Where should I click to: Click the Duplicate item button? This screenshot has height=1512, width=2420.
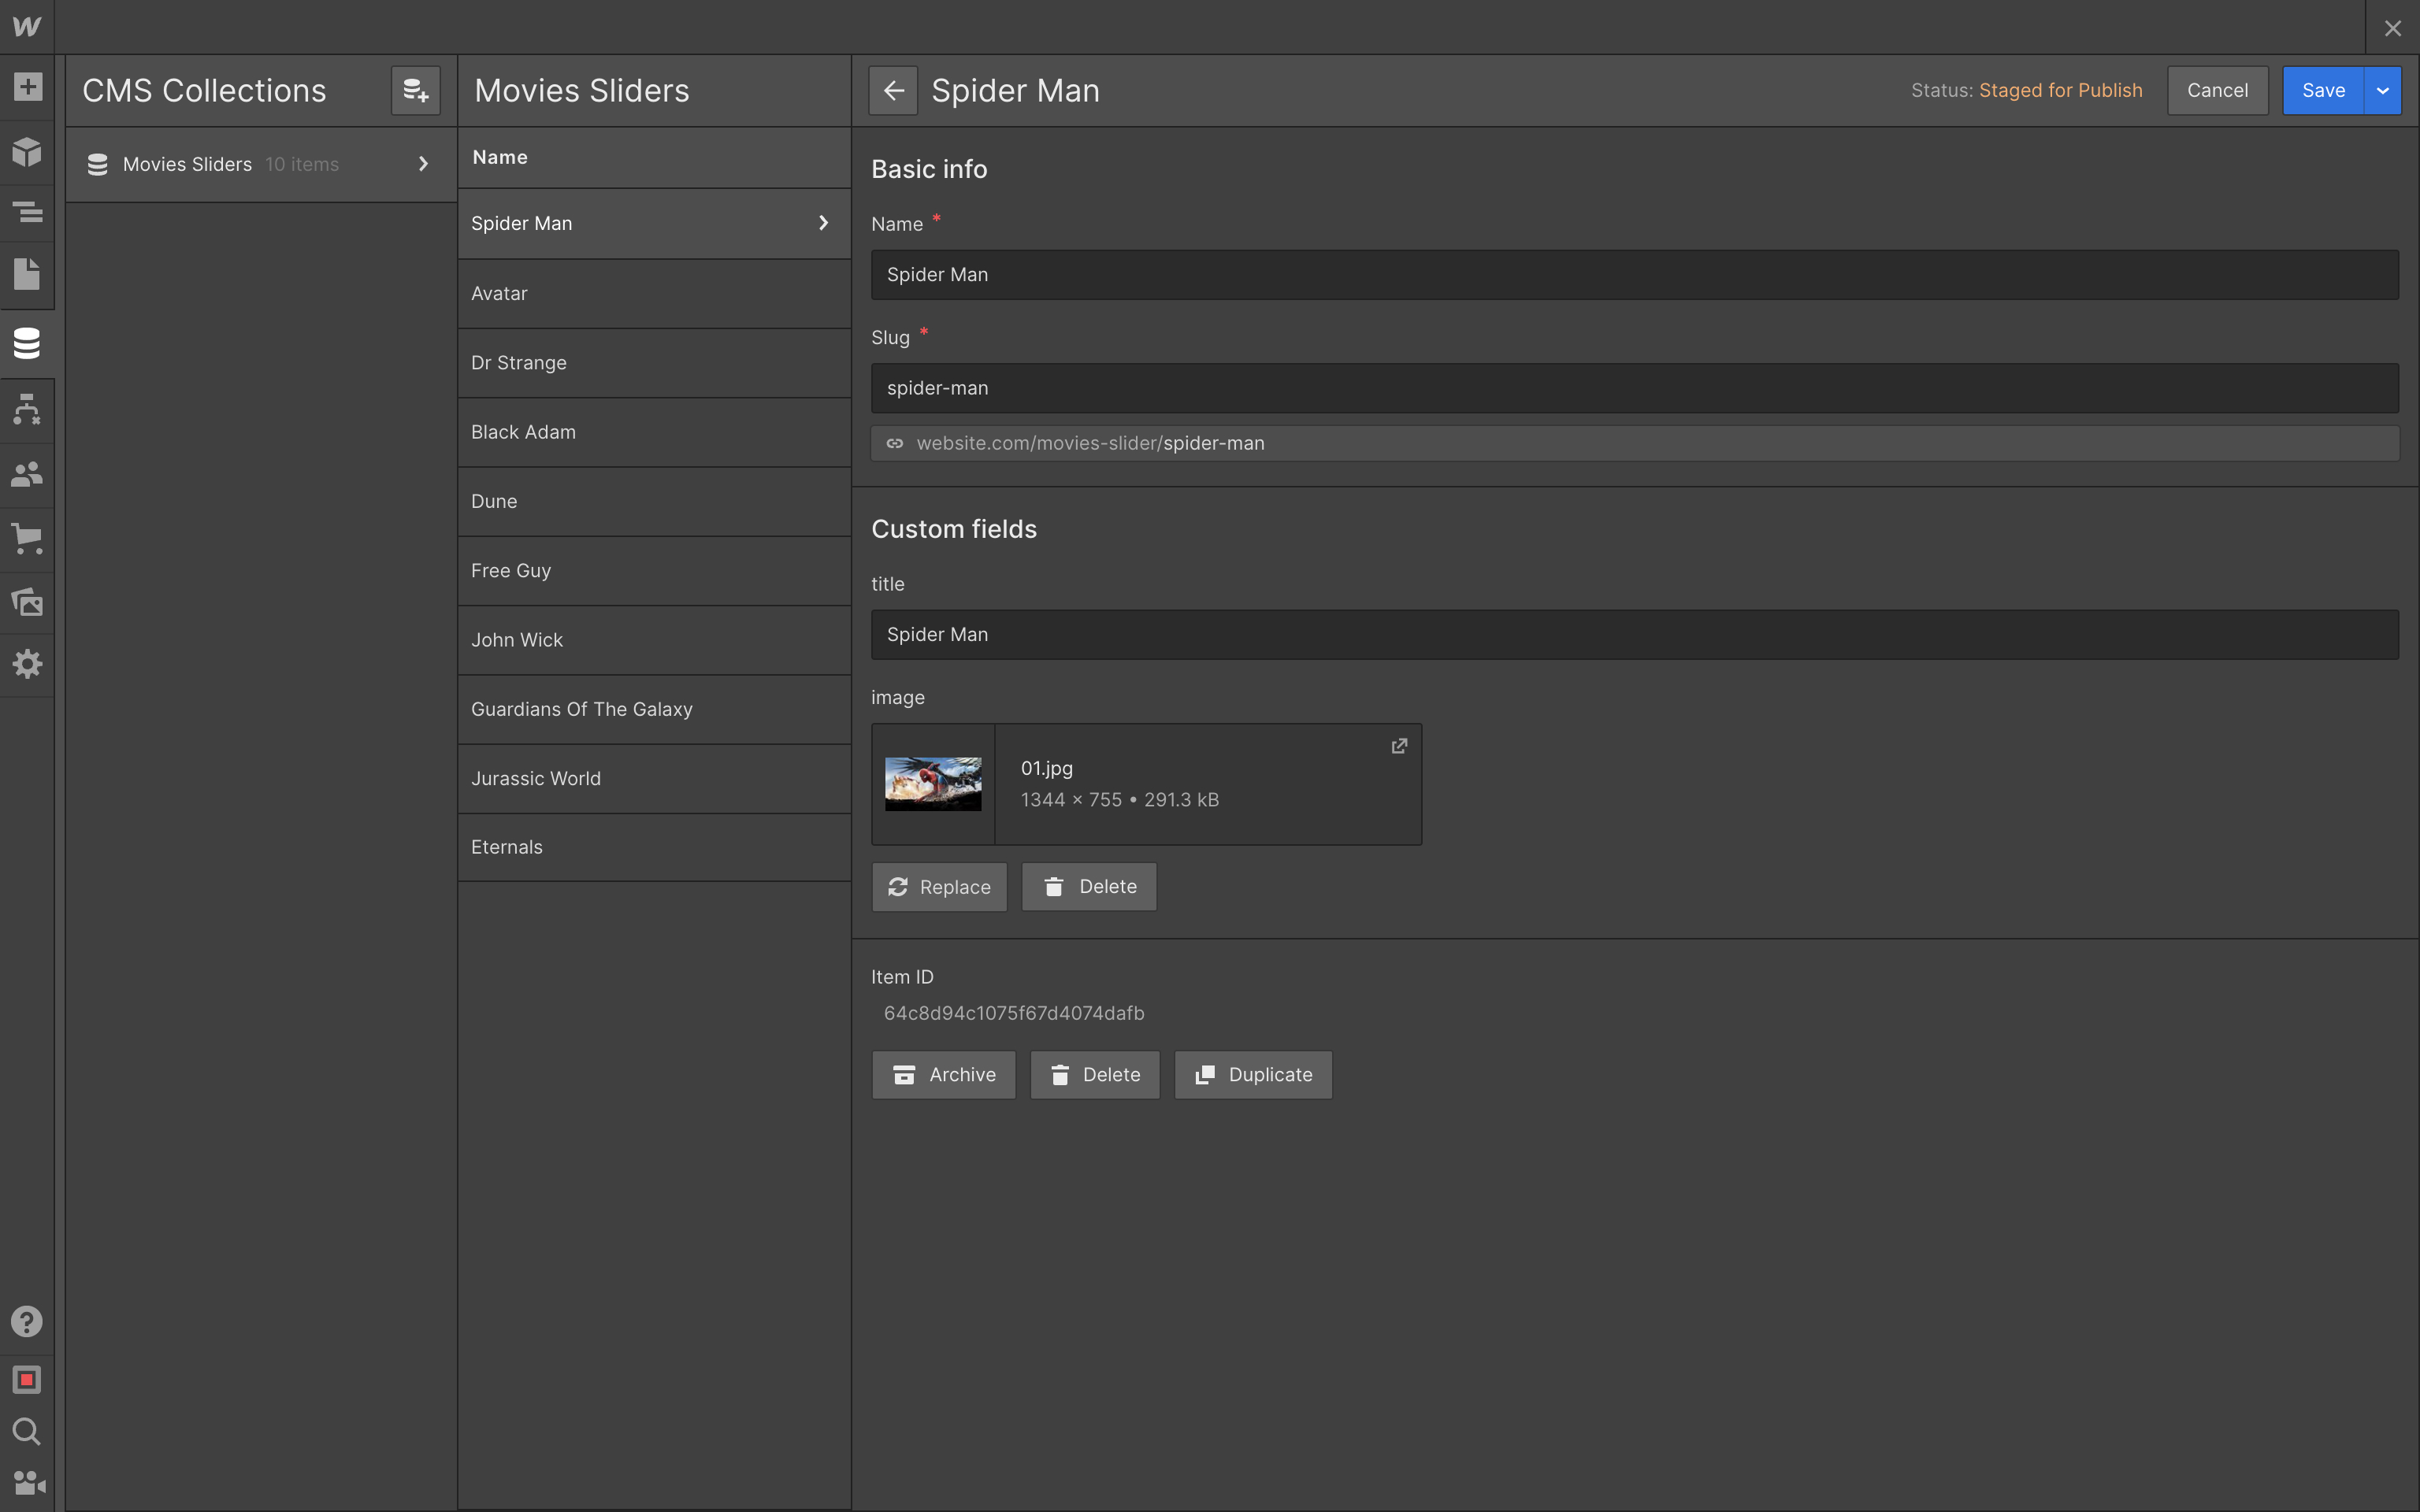pyautogui.click(x=1252, y=1075)
